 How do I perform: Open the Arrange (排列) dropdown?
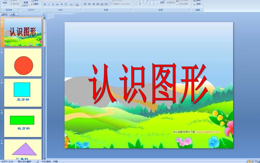pos(162,3)
